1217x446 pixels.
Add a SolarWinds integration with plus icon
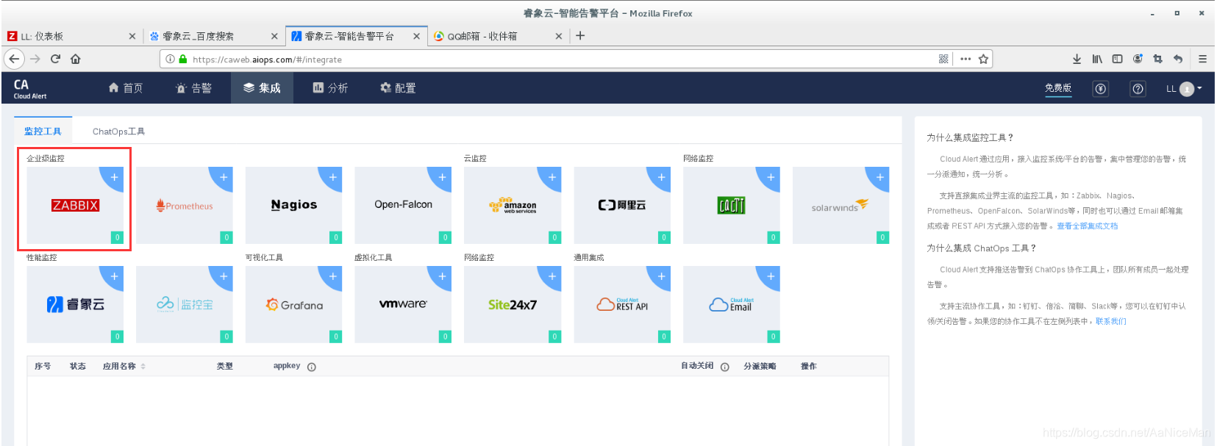(879, 177)
